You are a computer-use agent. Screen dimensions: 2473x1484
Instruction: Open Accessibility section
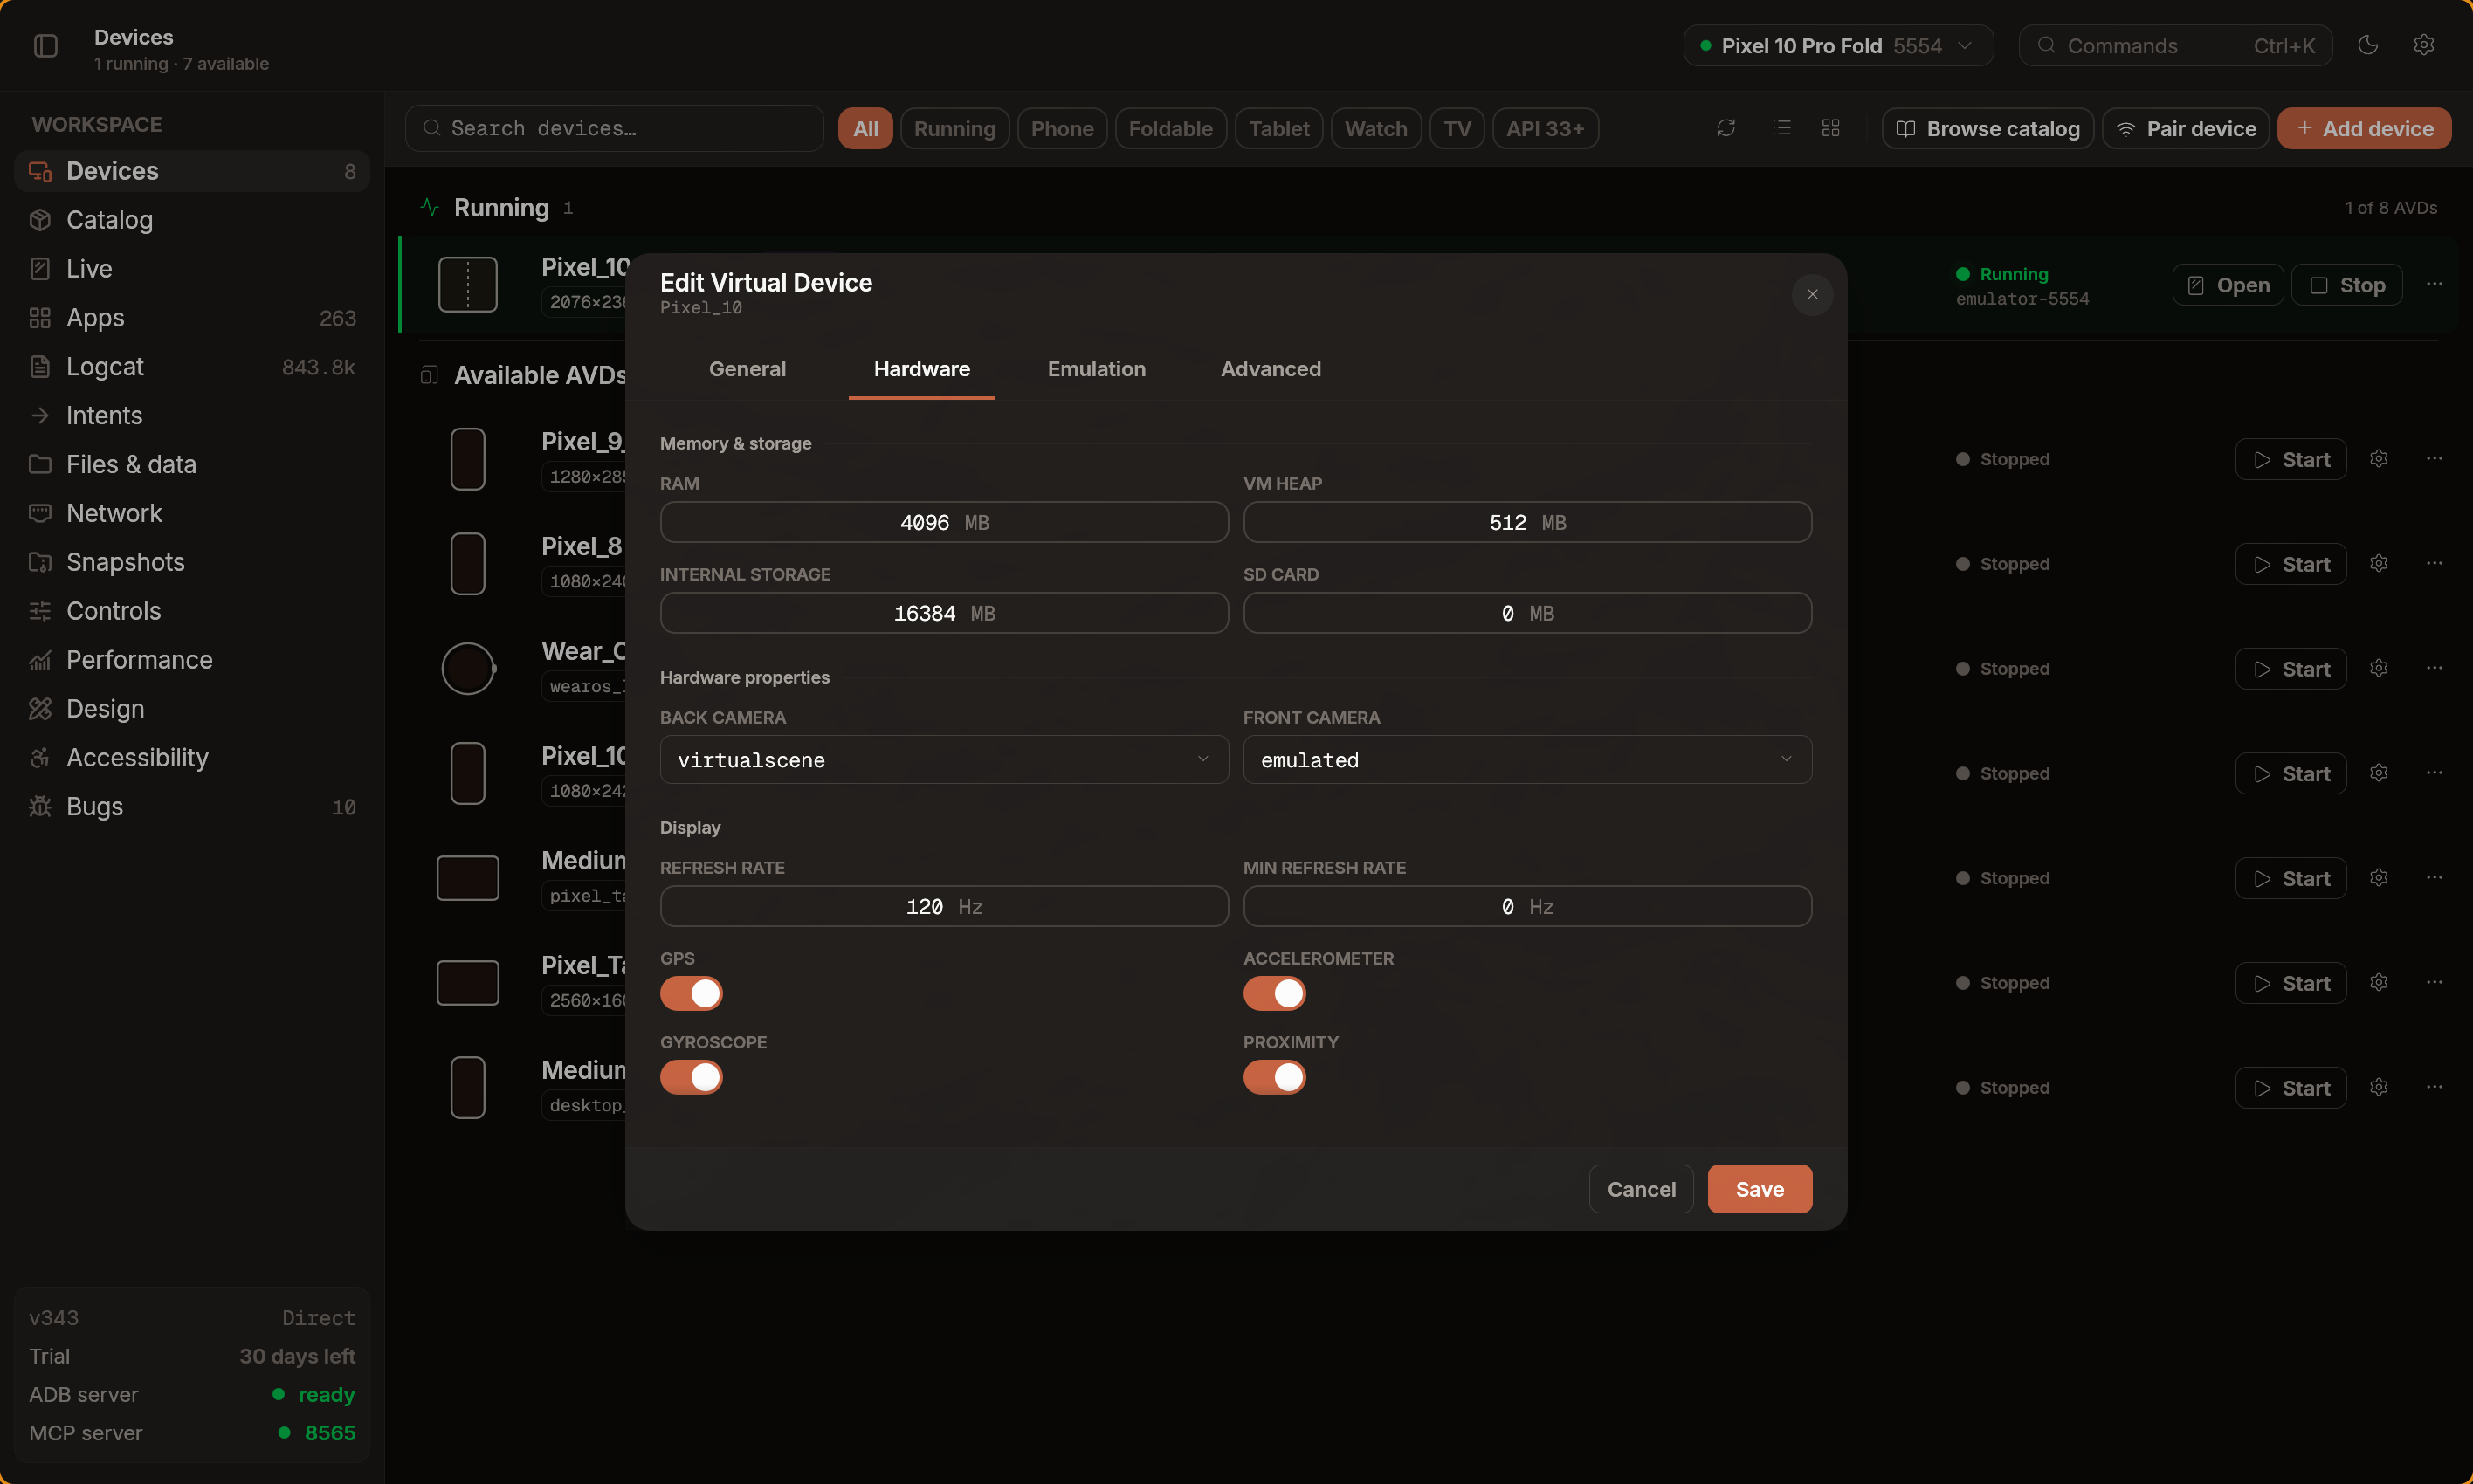tap(192, 758)
